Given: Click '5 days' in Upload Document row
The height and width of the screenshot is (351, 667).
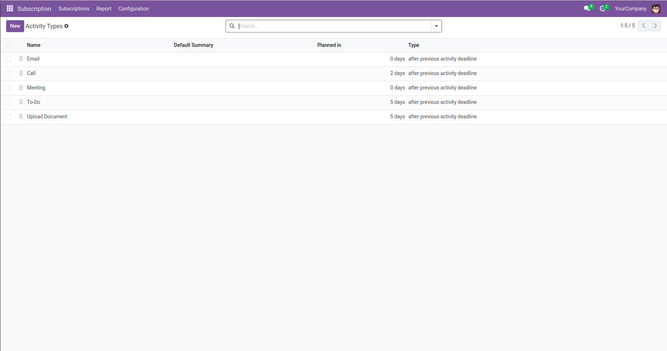Looking at the screenshot, I should [398, 117].
